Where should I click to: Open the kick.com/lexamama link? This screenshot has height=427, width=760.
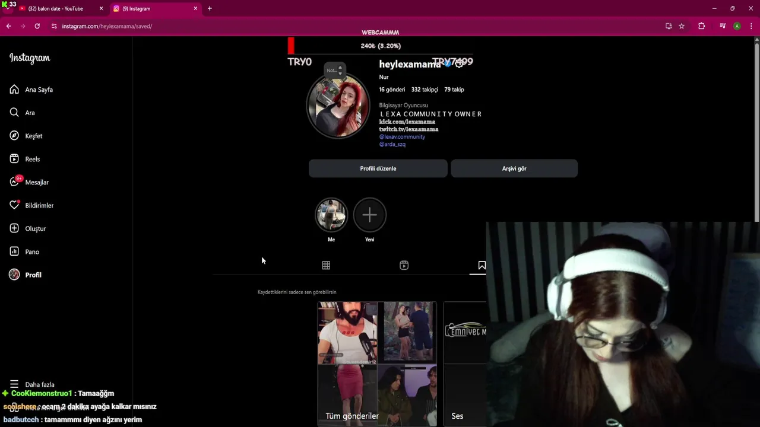(407, 122)
